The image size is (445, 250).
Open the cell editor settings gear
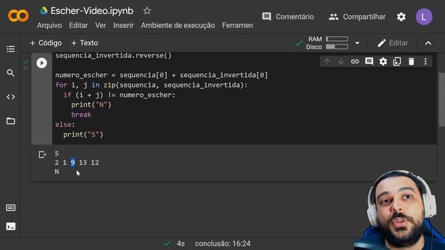pyautogui.click(x=383, y=62)
